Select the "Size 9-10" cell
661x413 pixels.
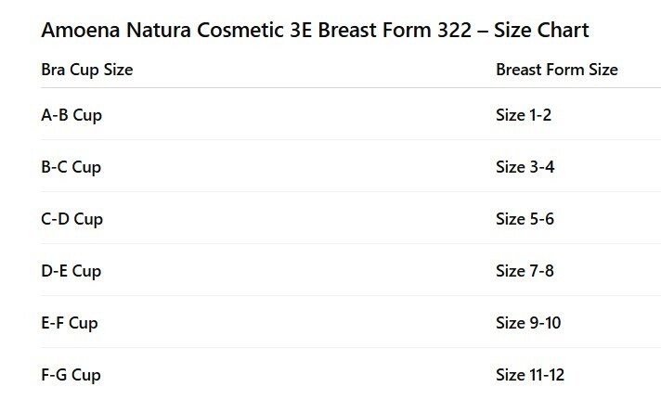tap(528, 323)
